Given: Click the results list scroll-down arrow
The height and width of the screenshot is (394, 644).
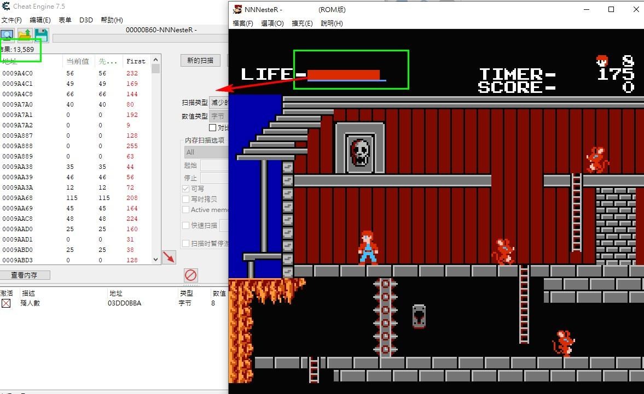Looking at the screenshot, I should (x=155, y=259).
